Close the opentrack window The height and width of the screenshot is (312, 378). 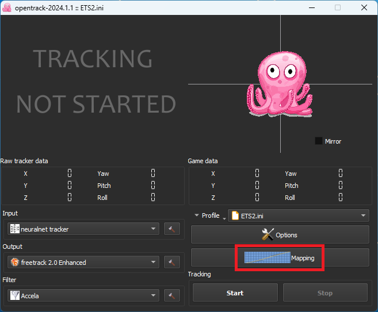(x=364, y=7)
